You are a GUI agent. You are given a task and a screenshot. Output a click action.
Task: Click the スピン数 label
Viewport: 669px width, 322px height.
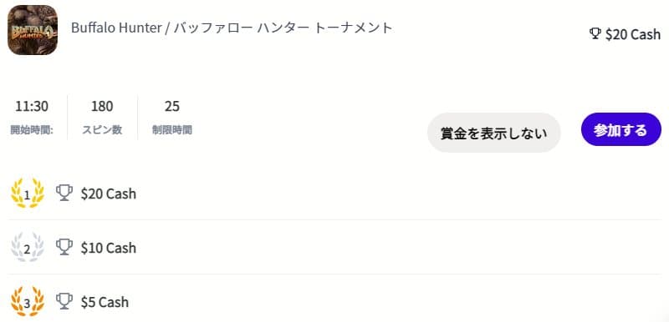click(x=102, y=130)
